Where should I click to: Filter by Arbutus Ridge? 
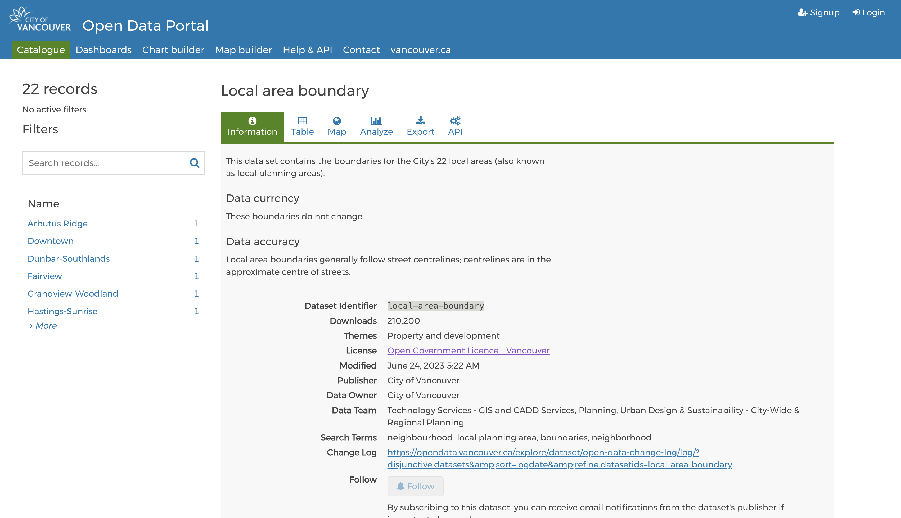click(58, 224)
